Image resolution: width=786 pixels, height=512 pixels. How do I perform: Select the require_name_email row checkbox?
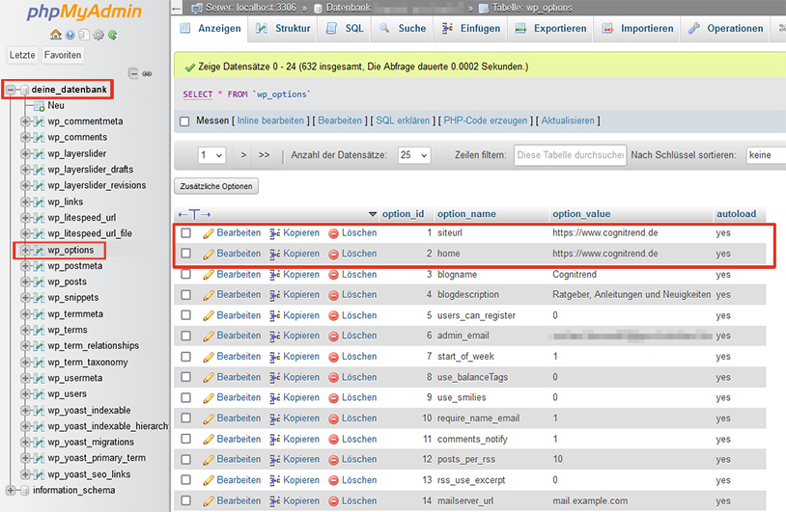186,418
